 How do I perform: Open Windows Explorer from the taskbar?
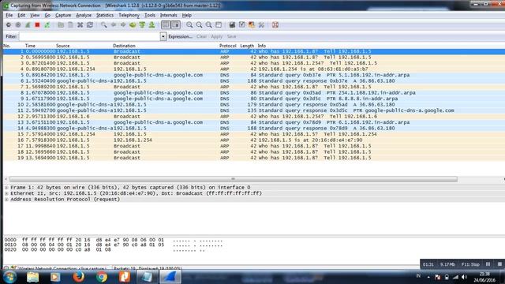coord(32,277)
